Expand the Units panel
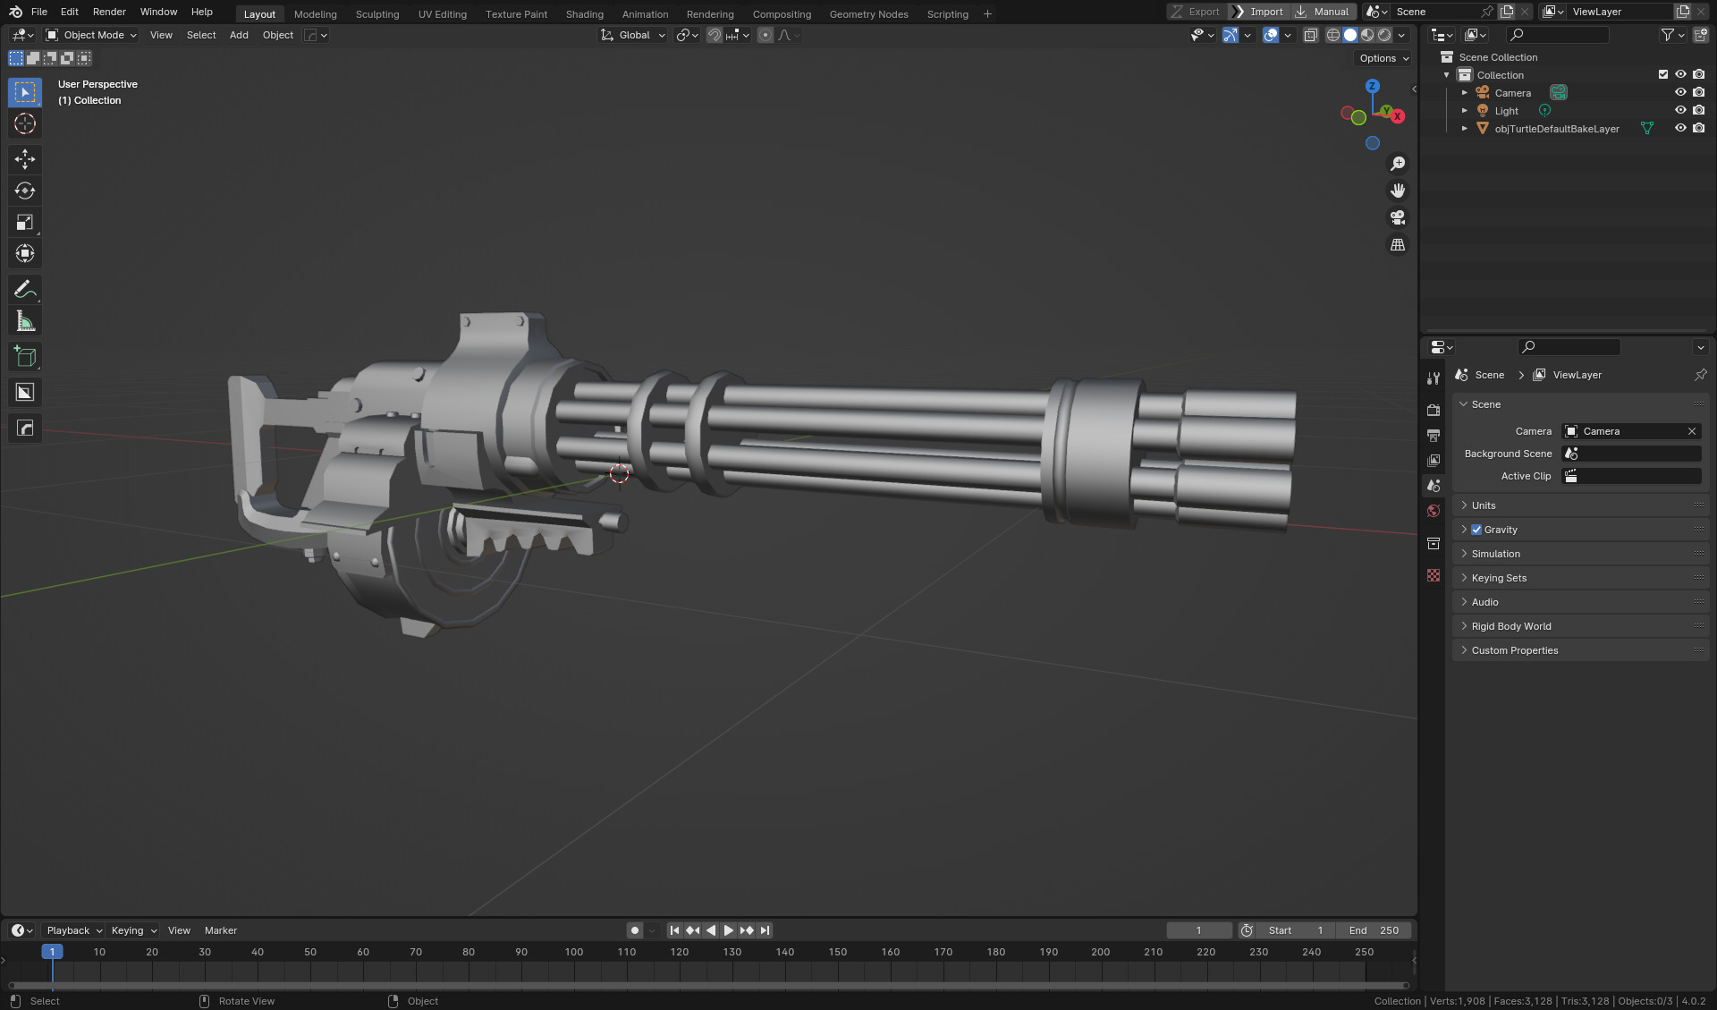The image size is (1717, 1010). [x=1484, y=505]
